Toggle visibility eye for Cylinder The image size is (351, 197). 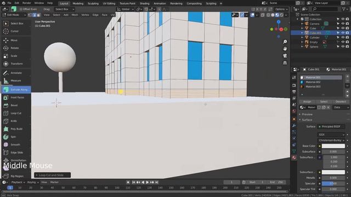[342, 38]
